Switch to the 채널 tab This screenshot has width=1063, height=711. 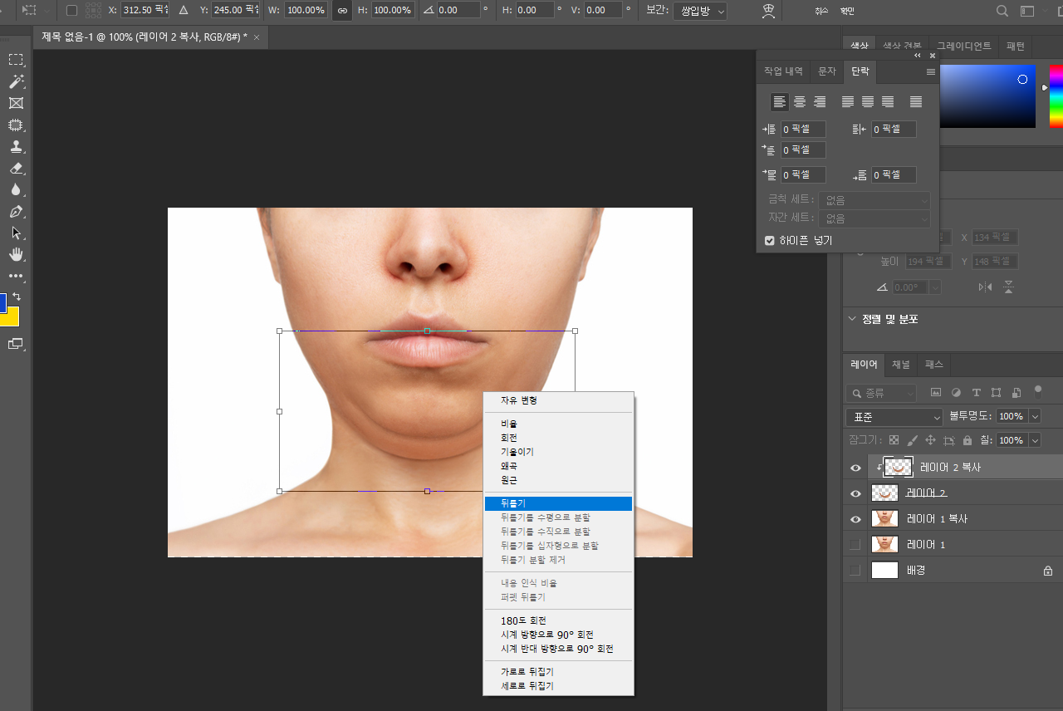tap(901, 364)
